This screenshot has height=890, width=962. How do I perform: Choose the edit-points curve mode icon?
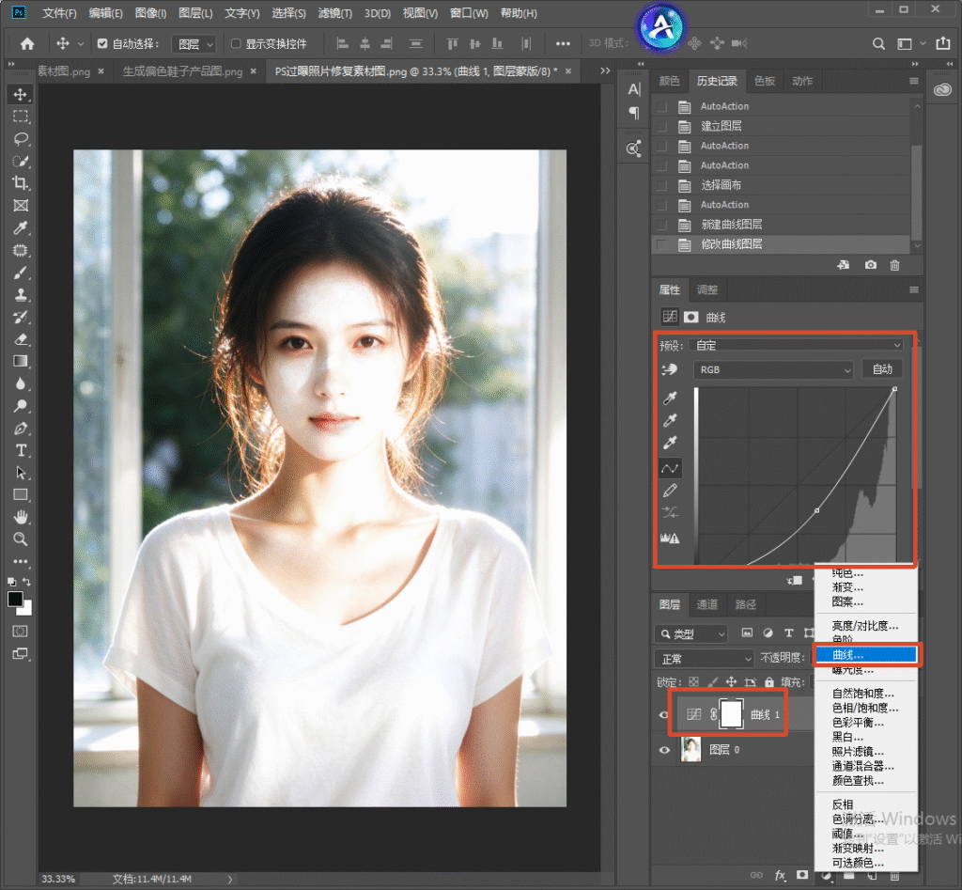pos(669,469)
